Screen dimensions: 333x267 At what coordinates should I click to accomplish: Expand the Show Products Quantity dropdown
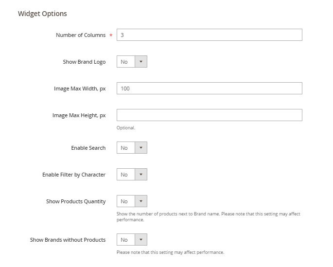pyautogui.click(x=132, y=201)
